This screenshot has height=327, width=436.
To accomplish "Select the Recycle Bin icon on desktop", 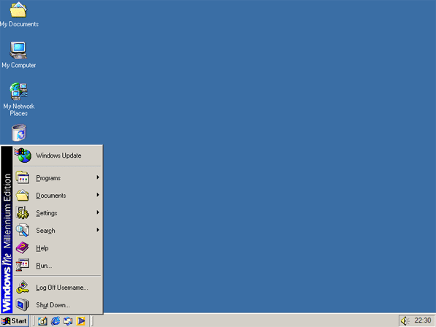I will (x=19, y=133).
